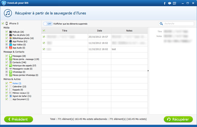Click the Pièces-jointes WhatsApp icon
Image resolution: width=197 pixels, height=127 pixels.
pyautogui.click(x=11, y=75)
